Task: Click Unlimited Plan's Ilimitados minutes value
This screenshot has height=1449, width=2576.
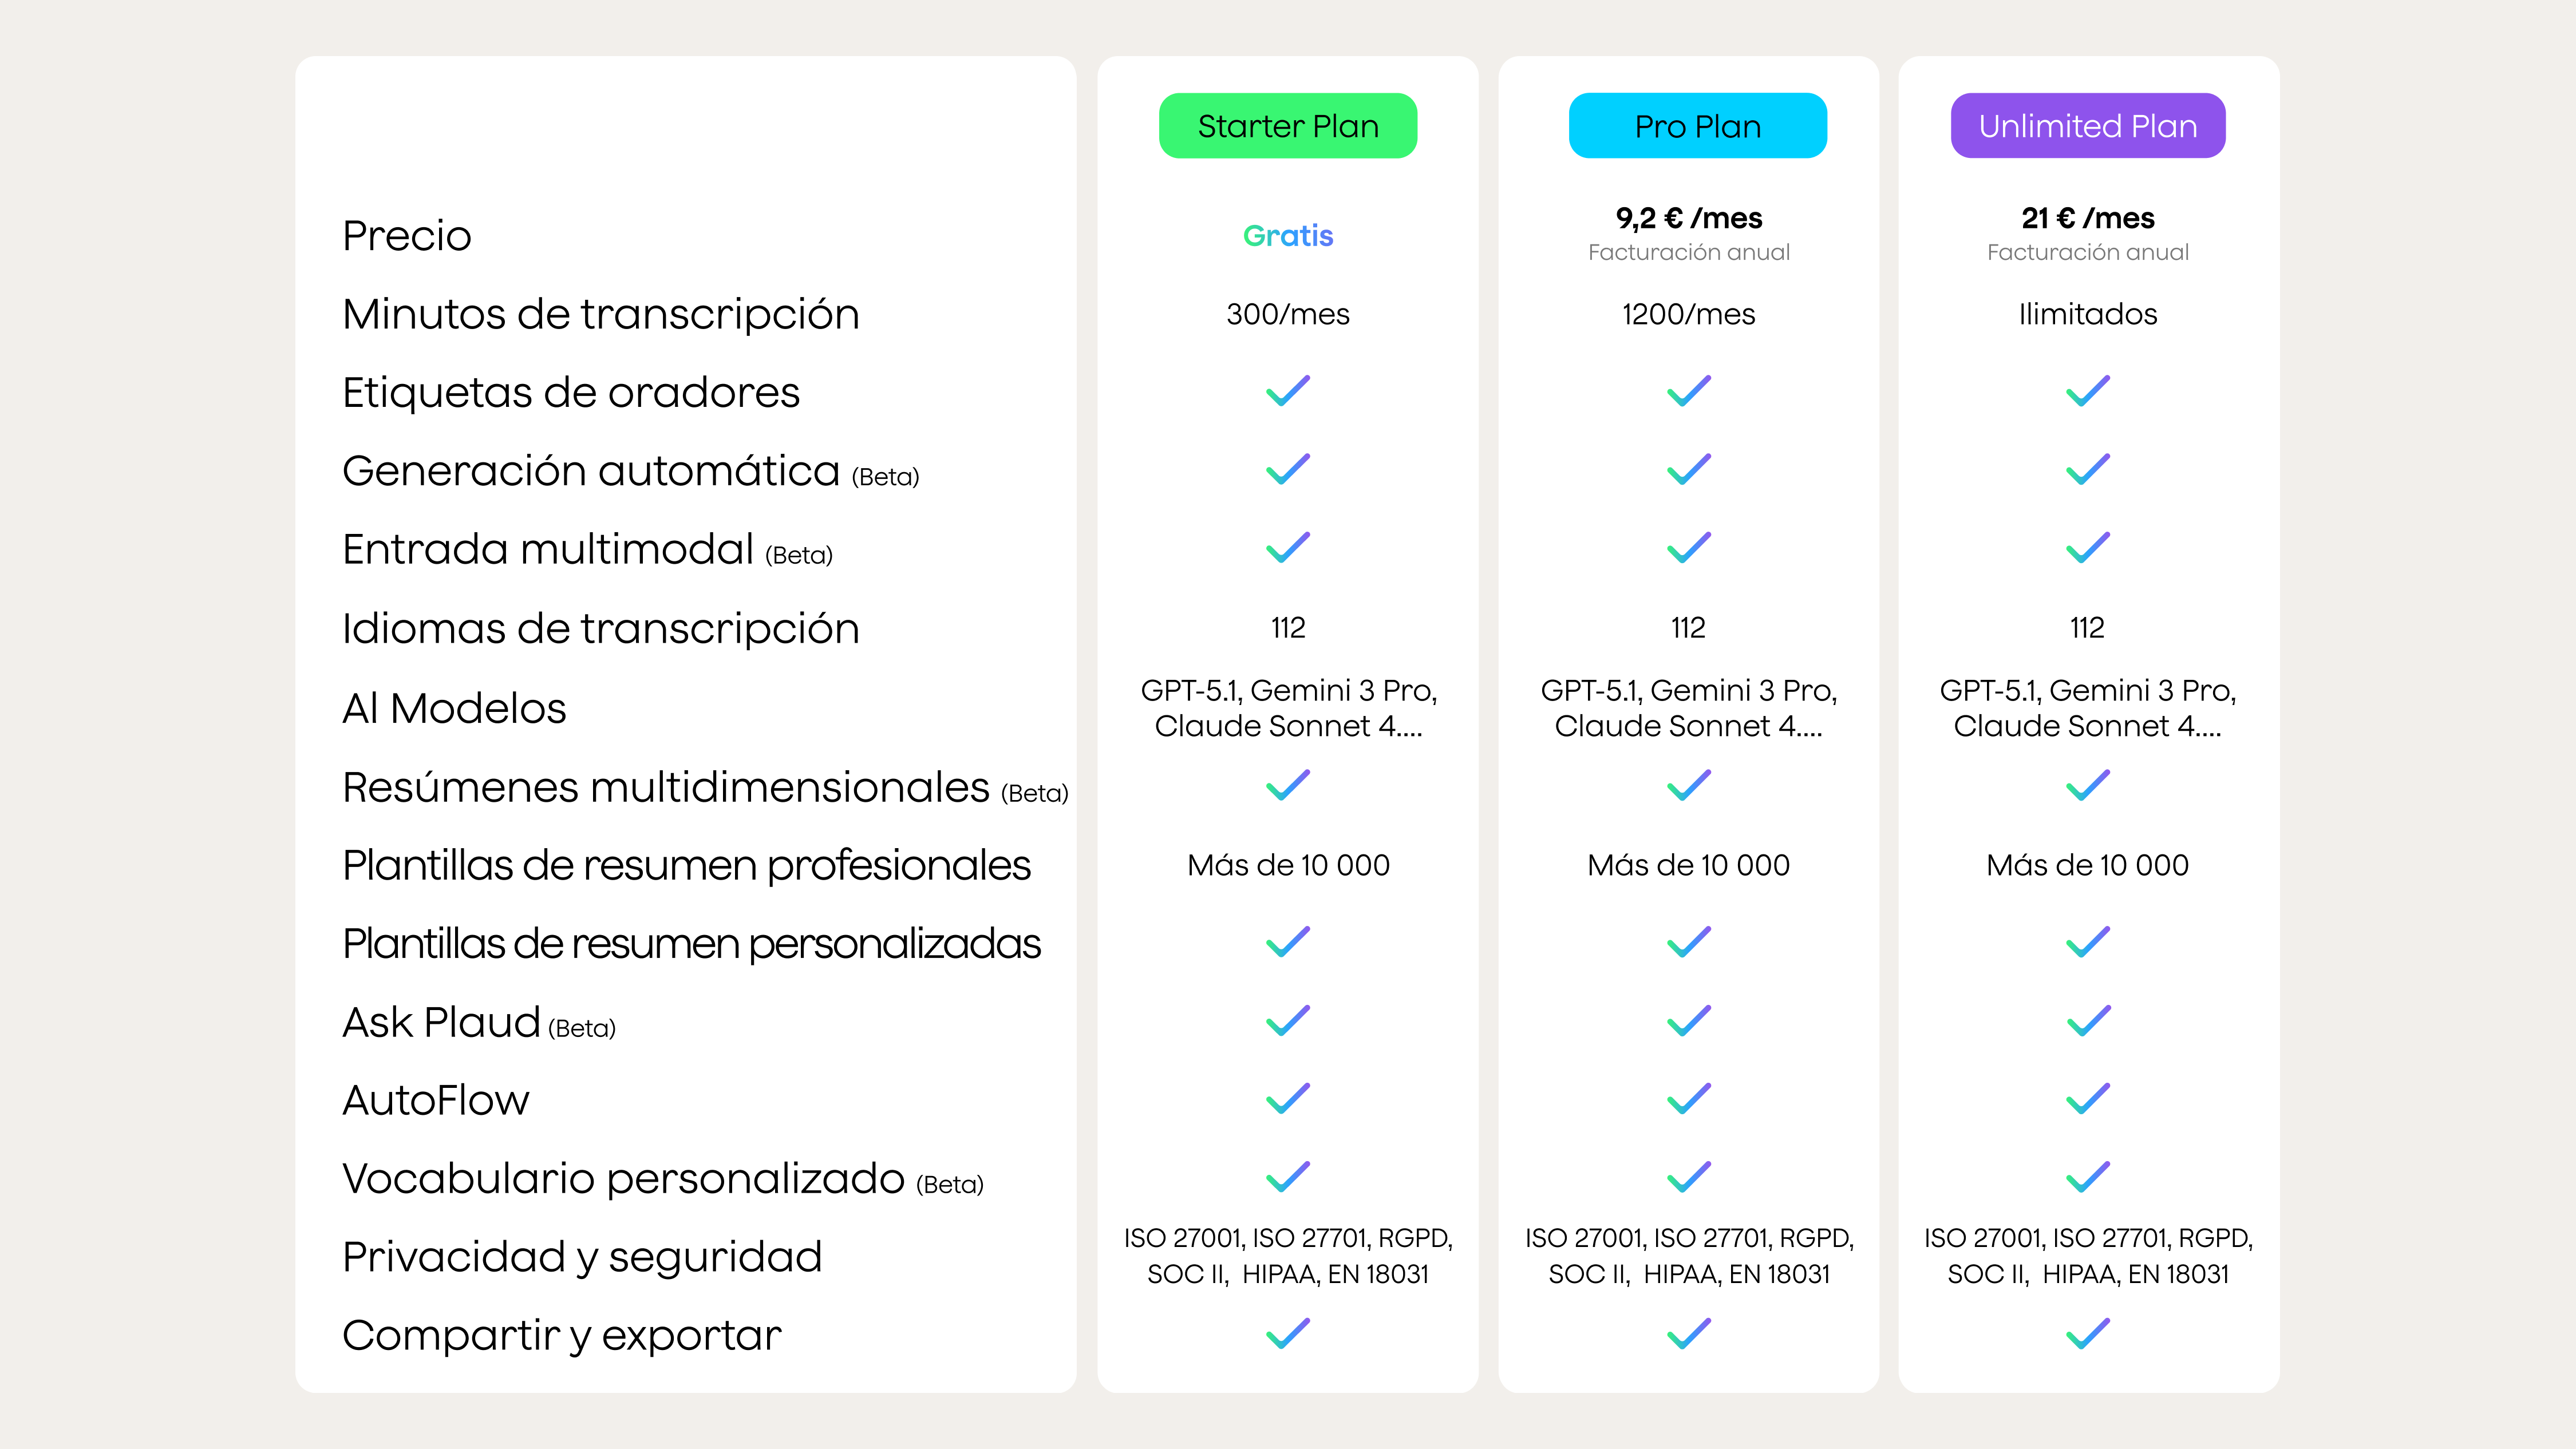Action: (2087, 314)
